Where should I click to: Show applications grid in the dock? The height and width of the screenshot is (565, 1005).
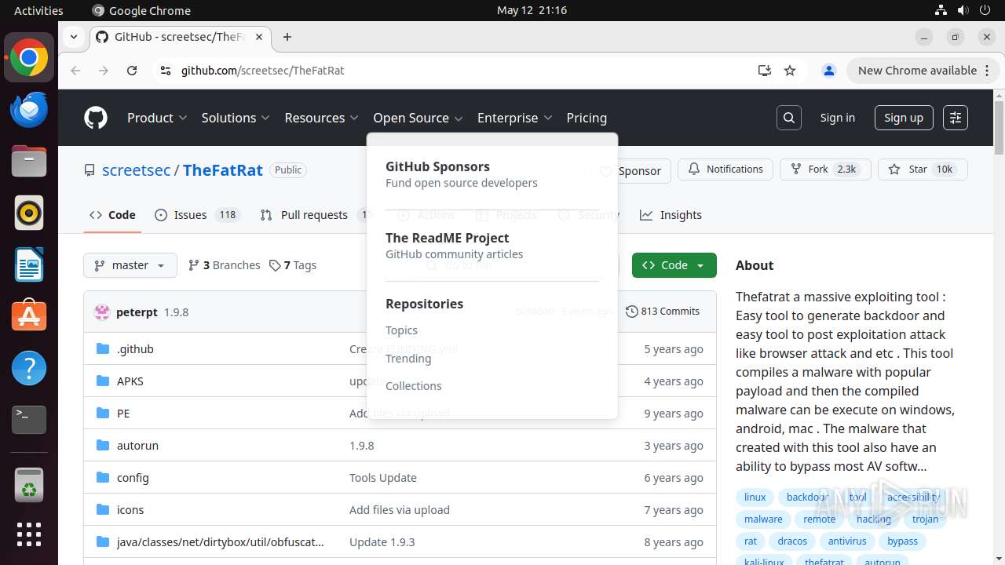pos(29,534)
